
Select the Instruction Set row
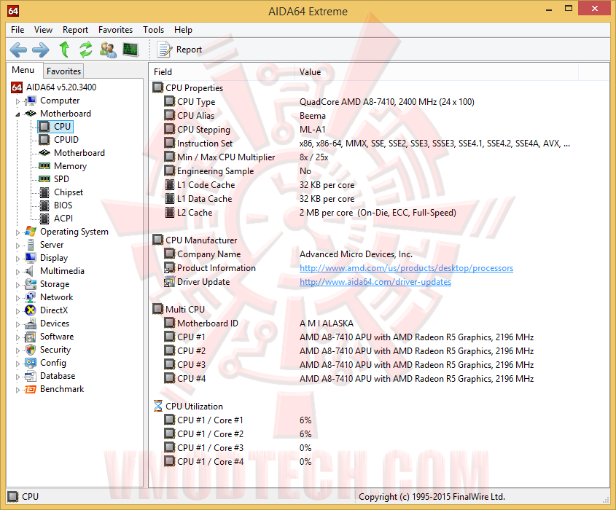pyautogui.click(x=379, y=144)
